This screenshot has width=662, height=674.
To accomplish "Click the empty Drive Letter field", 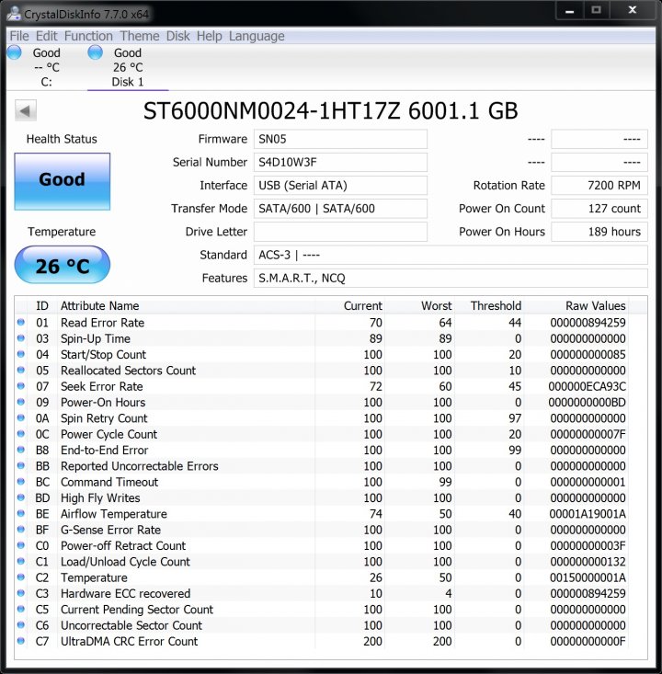I will (340, 232).
